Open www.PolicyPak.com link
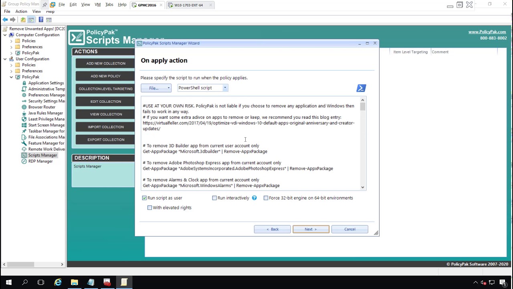This screenshot has height=289, width=513. tap(487, 32)
